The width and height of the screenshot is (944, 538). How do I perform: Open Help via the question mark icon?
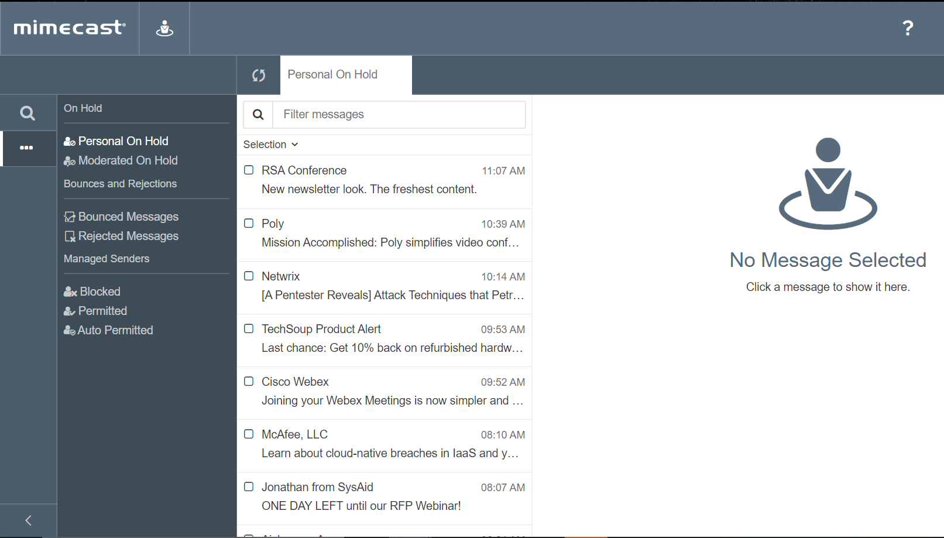[908, 28]
